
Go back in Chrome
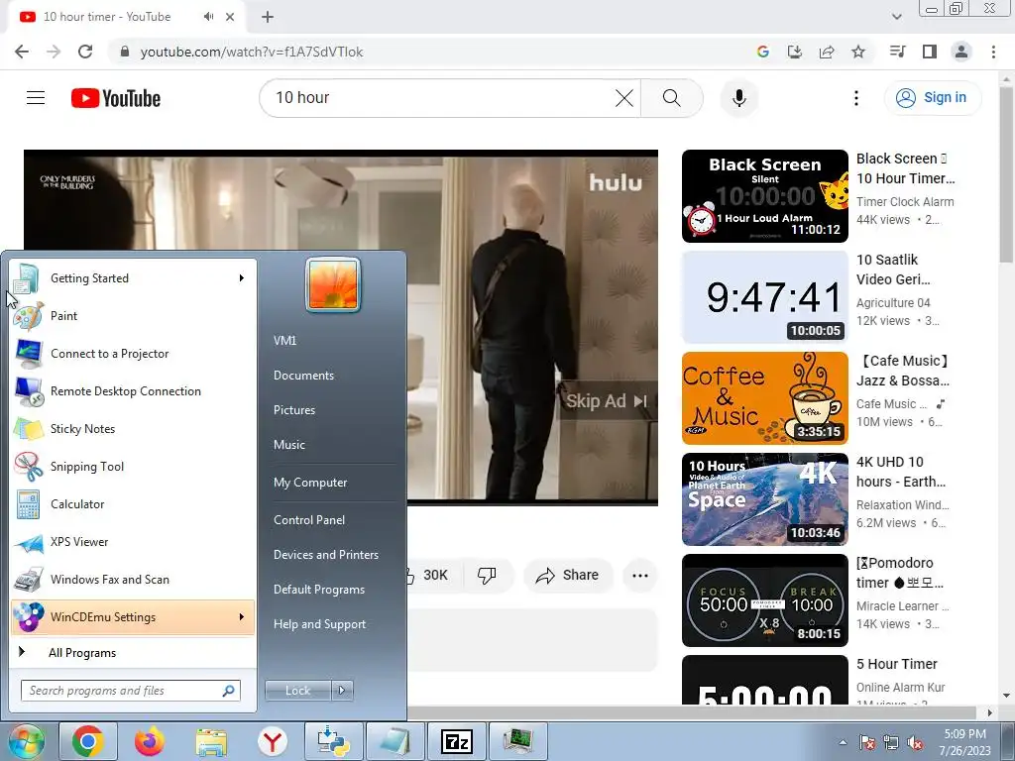pyautogui.click(x=22, y=52)
